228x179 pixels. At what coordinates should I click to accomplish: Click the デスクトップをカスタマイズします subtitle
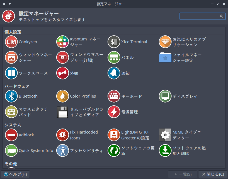(x=52, y=20)
